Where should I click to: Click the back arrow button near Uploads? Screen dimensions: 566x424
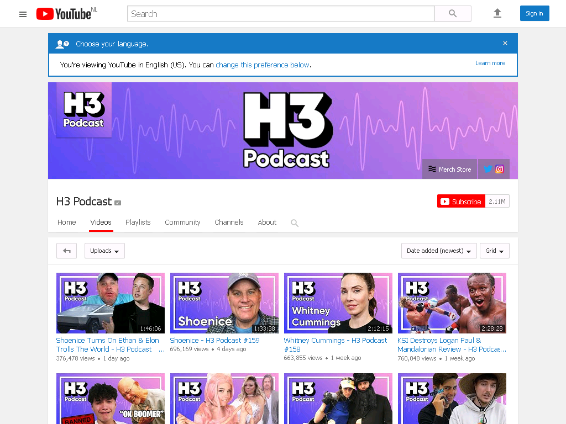66,251
